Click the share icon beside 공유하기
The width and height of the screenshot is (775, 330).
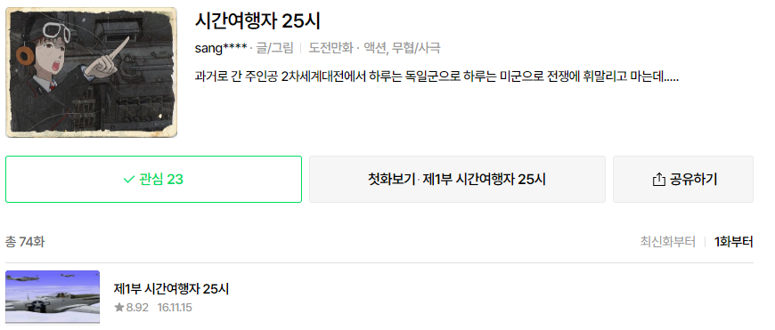pyautogui.click(x=659, y=180)
